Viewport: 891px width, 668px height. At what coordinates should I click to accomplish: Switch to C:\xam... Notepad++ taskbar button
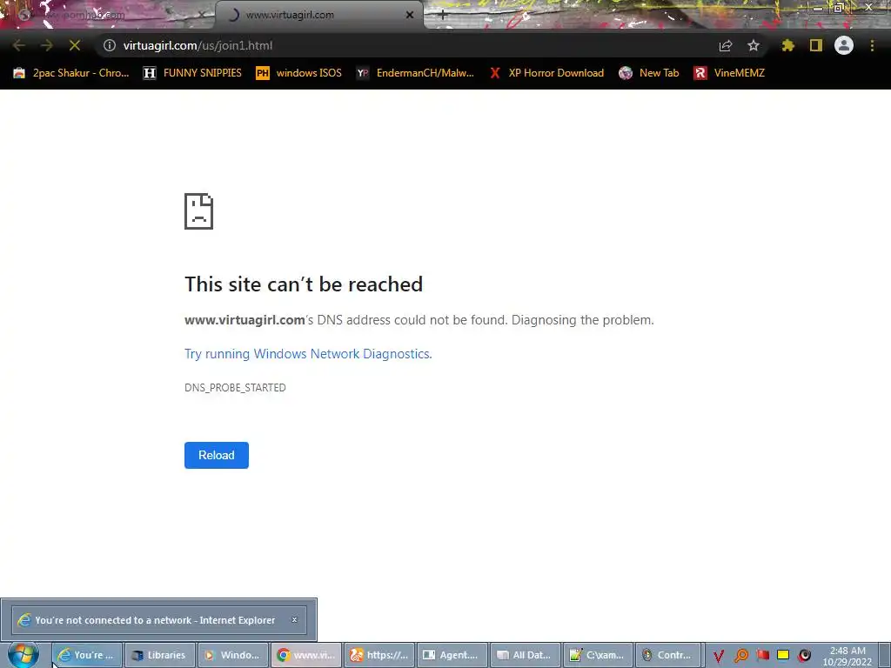[598, 655]
